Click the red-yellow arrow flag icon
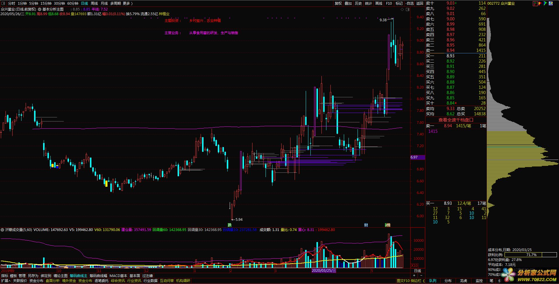Screen dimensions: 559x284 point(540,3)
